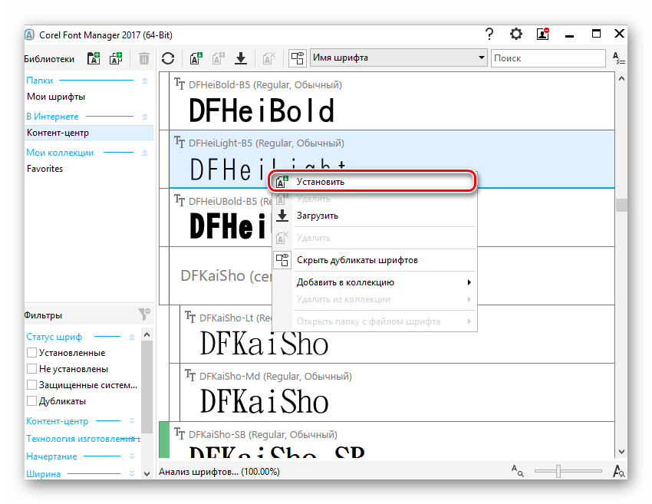The image size is (652, 504).
Task: Open settings via the gear icon
Action: [516, 34]
